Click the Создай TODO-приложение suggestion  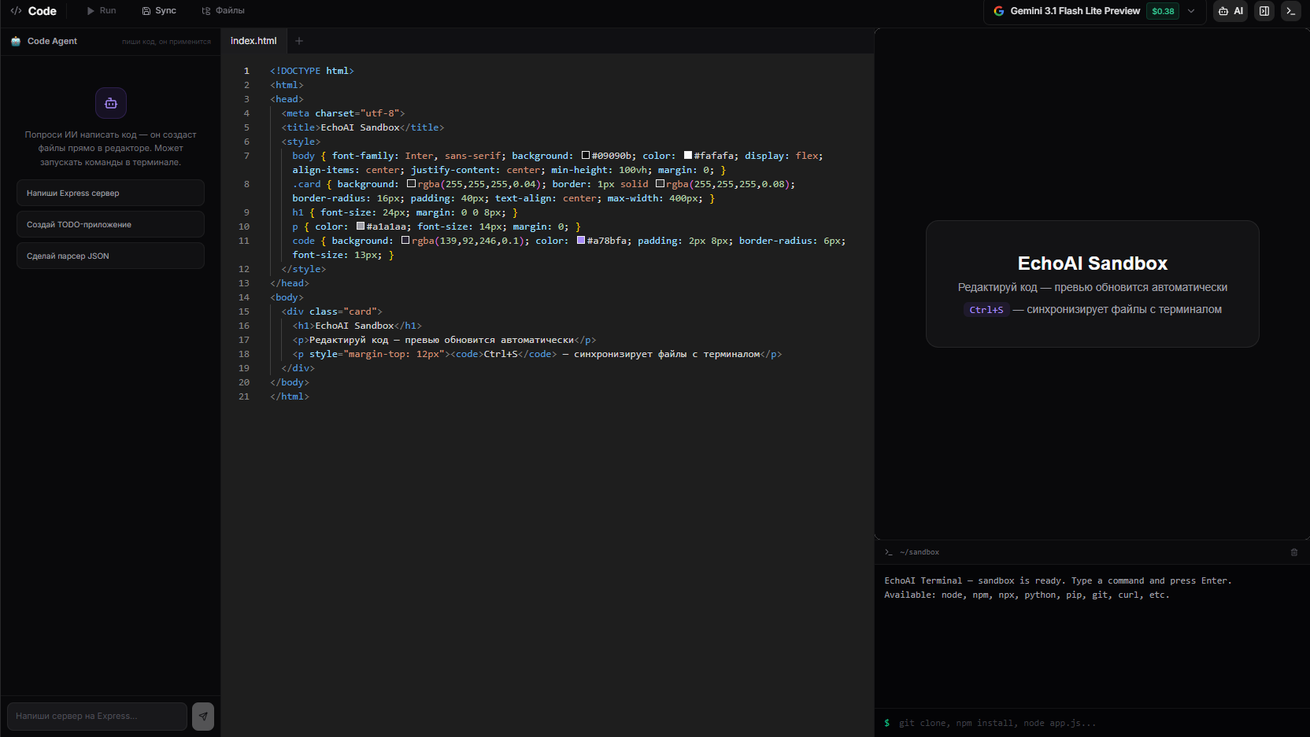tap(110, 224)
